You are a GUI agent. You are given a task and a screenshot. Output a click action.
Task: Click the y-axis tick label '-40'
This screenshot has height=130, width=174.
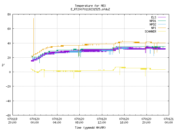coord(8,101)
